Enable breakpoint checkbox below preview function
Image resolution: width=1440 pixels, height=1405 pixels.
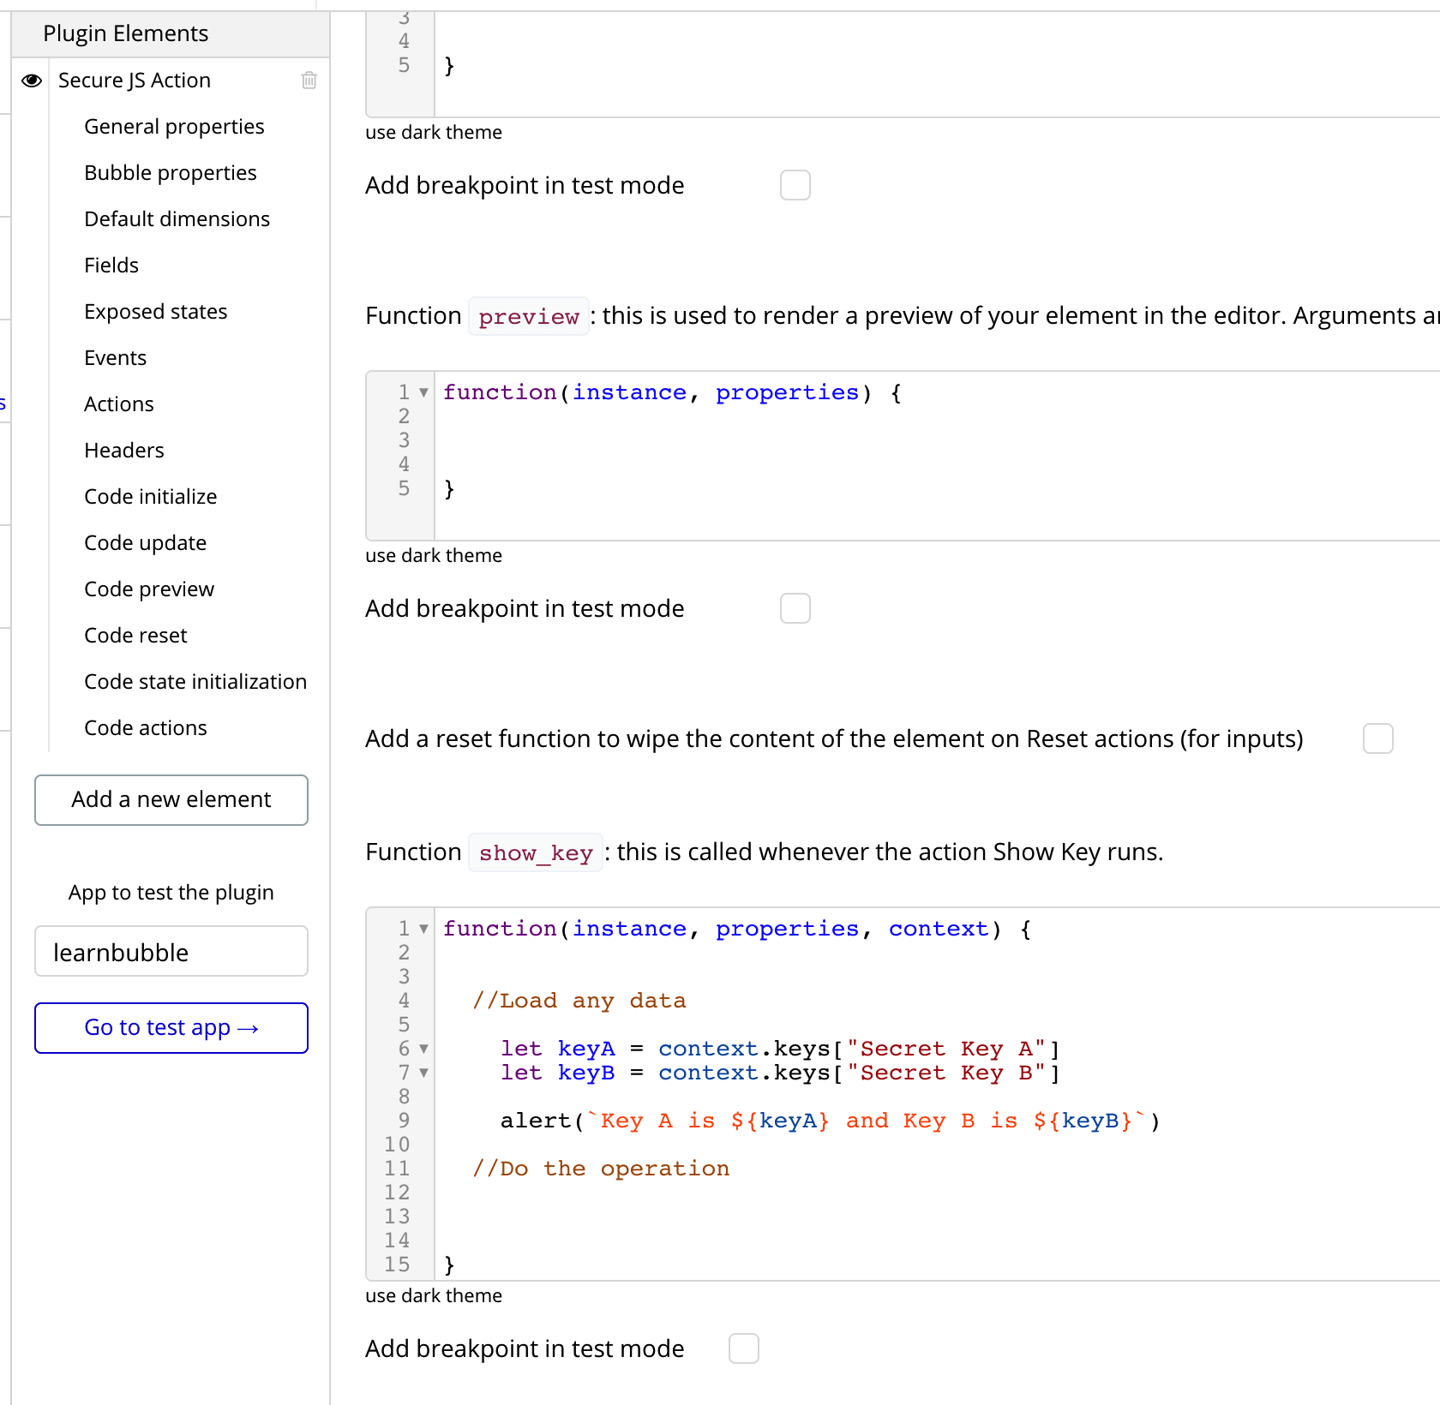coord(795,608)
